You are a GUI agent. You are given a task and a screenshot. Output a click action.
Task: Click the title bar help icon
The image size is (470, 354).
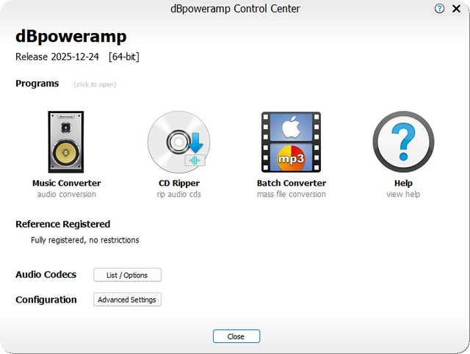439,9
